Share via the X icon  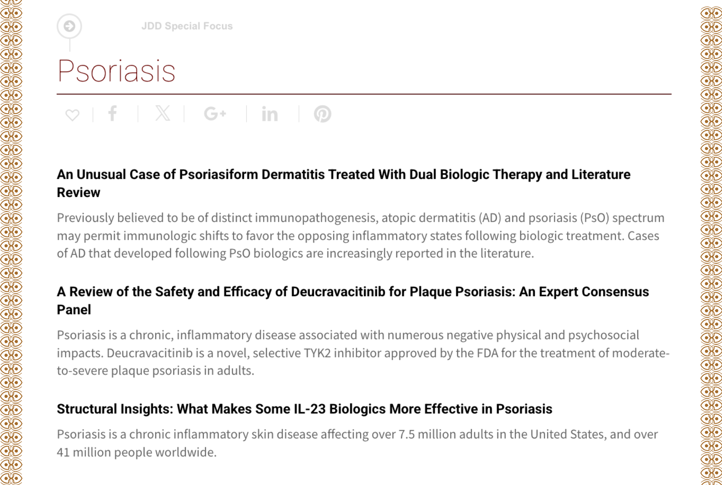[x=162, y=114]
